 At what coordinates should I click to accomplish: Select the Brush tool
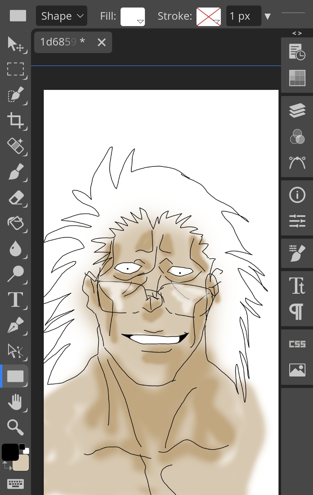(16, 172)
